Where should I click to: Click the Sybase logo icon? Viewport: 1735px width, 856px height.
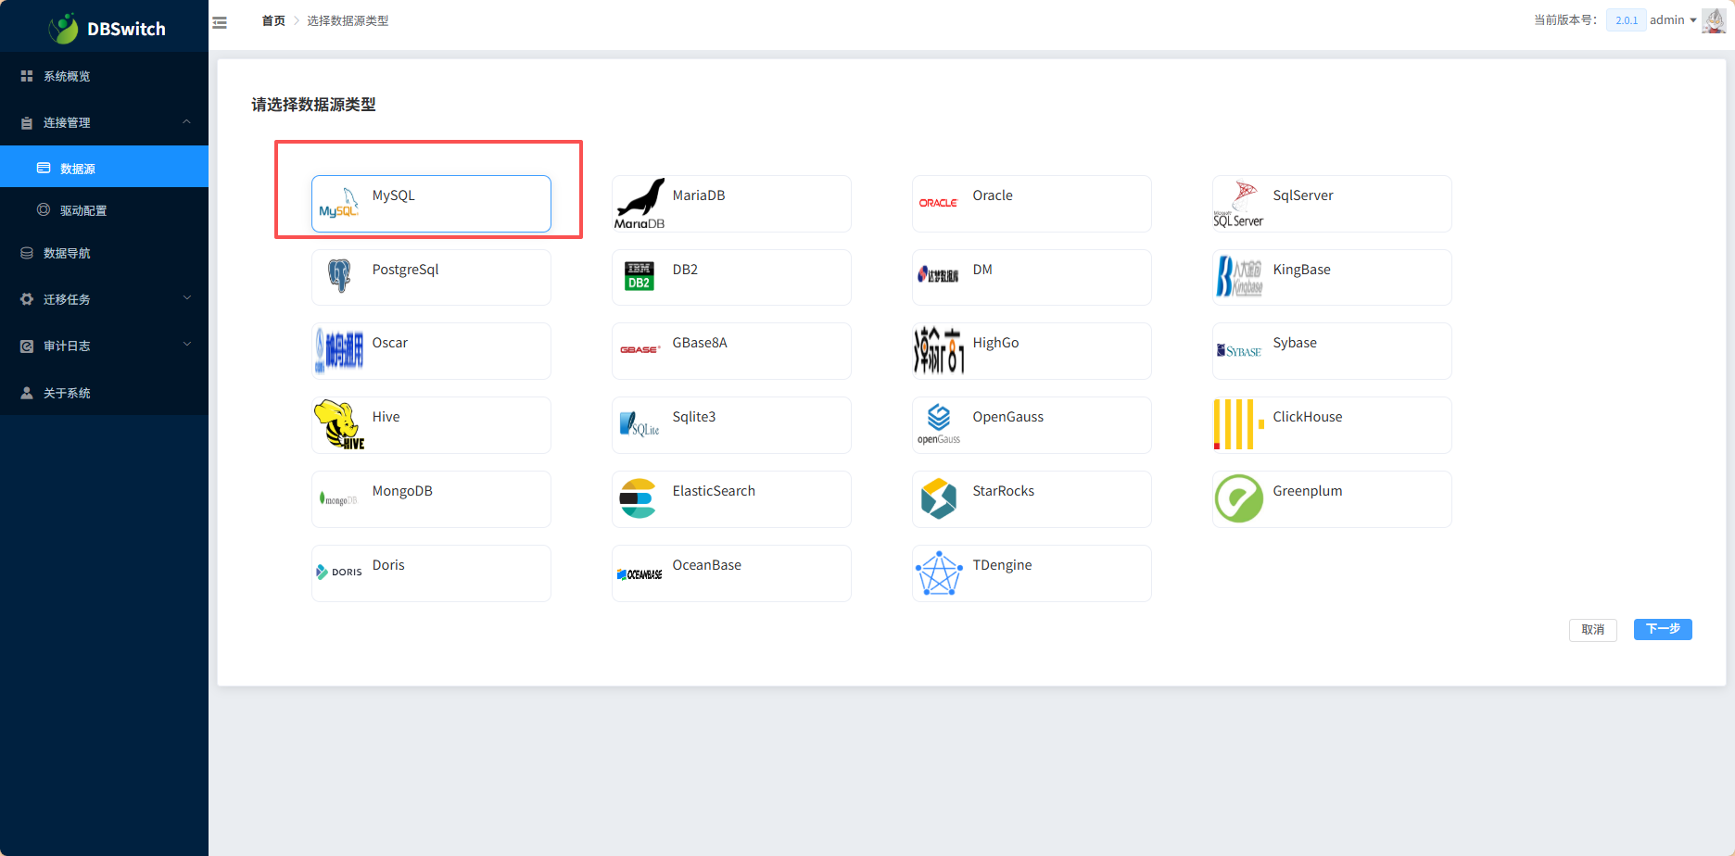click(1239, 350)
